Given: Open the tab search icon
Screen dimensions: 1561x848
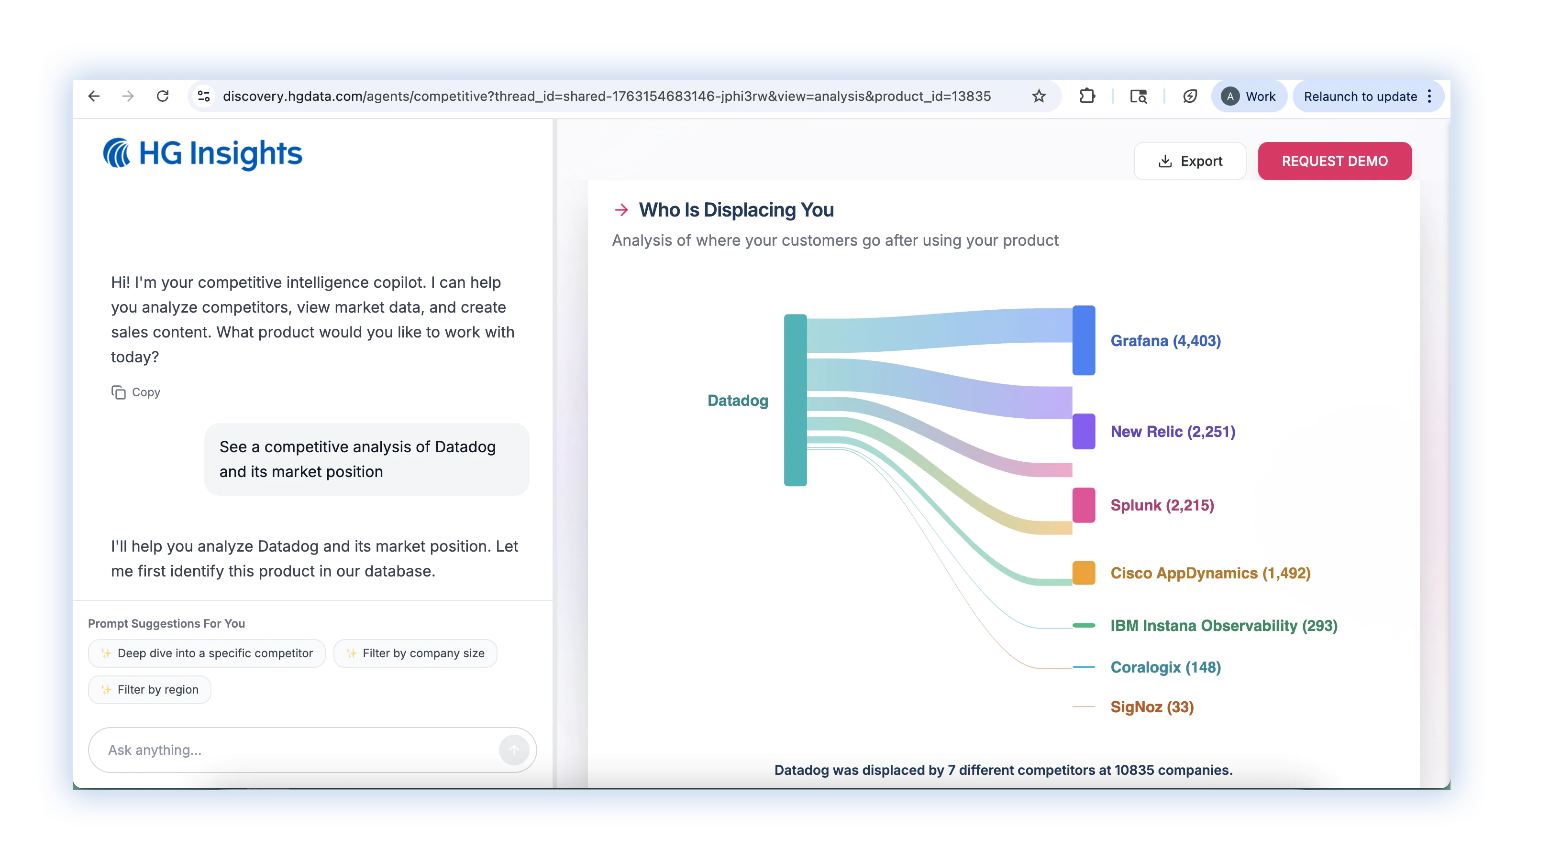Looking at the screenshot, I should point(1138,96).
